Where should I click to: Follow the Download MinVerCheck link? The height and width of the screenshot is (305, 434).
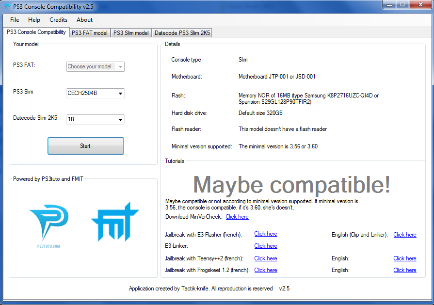[x=237, y=217]
